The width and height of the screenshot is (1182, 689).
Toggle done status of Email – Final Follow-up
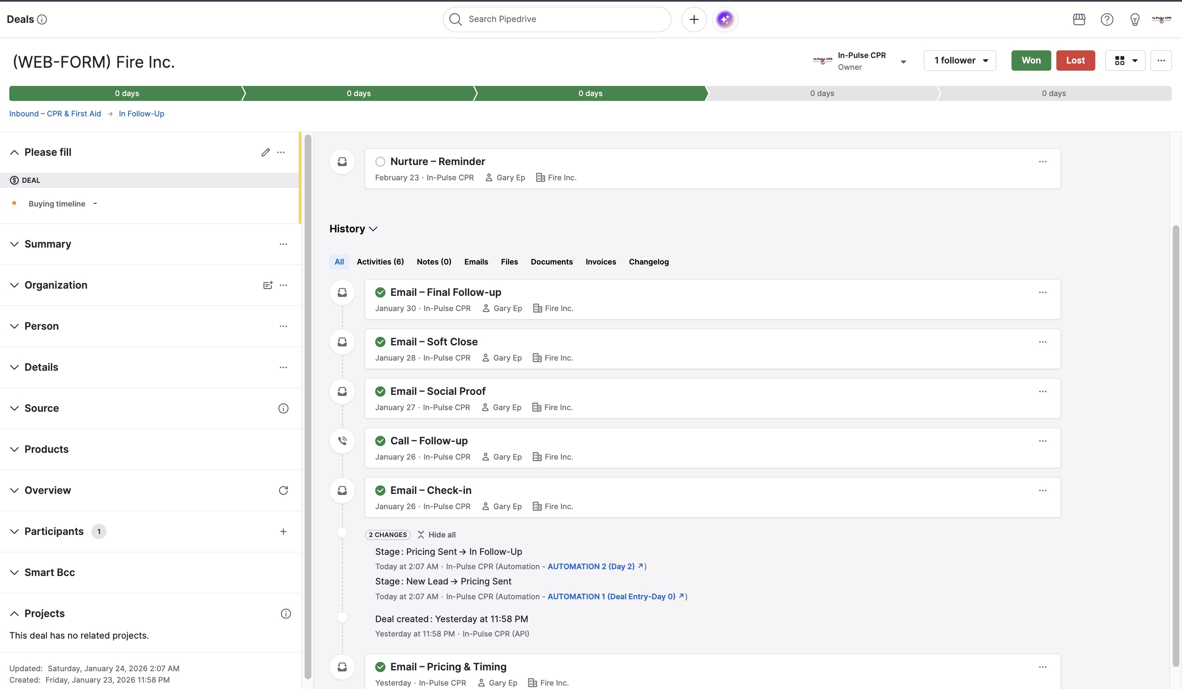(380, 292)
